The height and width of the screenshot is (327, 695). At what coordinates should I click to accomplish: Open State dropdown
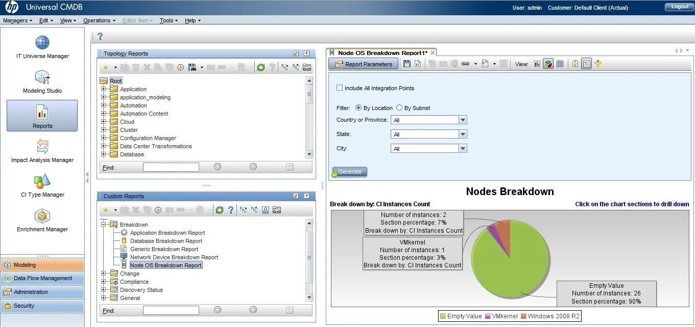[463, 134]
